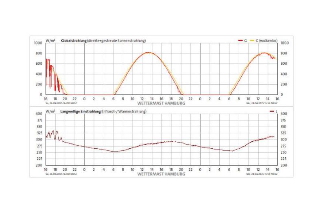Click the left 1000 tick on the Globalstrahlung axis
The height and width of the screenshot is (200, 323).
tap(38, 43)
